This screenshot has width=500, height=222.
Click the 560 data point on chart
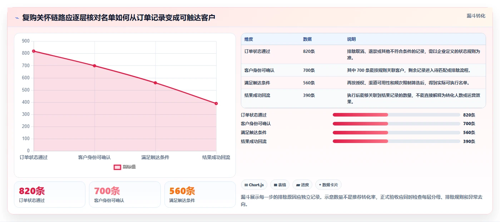tap(155, 83)
